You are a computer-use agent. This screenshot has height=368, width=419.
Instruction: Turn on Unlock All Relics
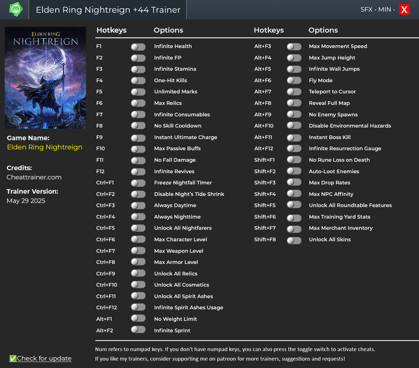[x=138, y=273]
